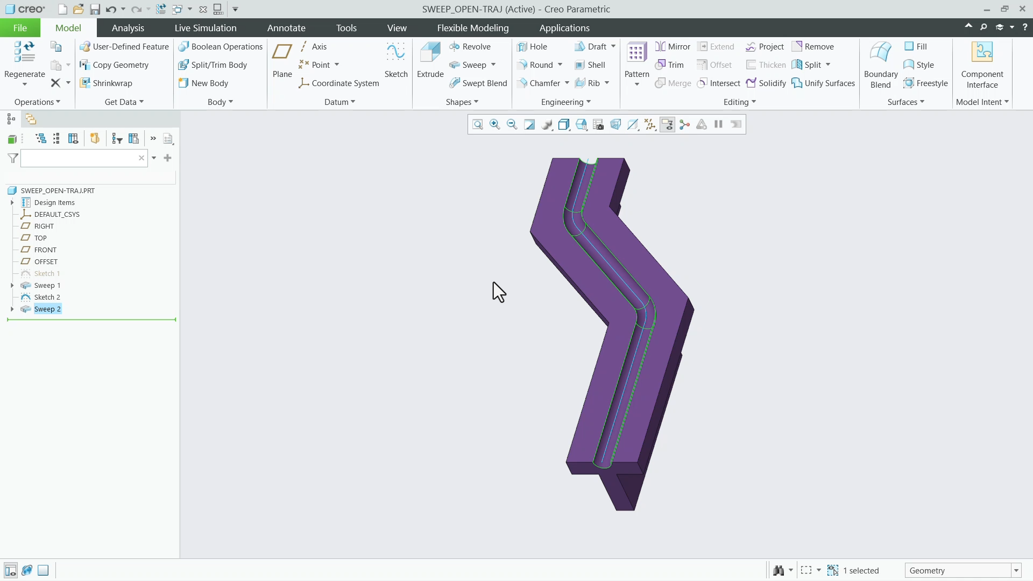Toggle Datum Display Filters in graphics toolbar
Image resolution: width=1033 pixels, height=581 pixels.
tap(650, 125)
